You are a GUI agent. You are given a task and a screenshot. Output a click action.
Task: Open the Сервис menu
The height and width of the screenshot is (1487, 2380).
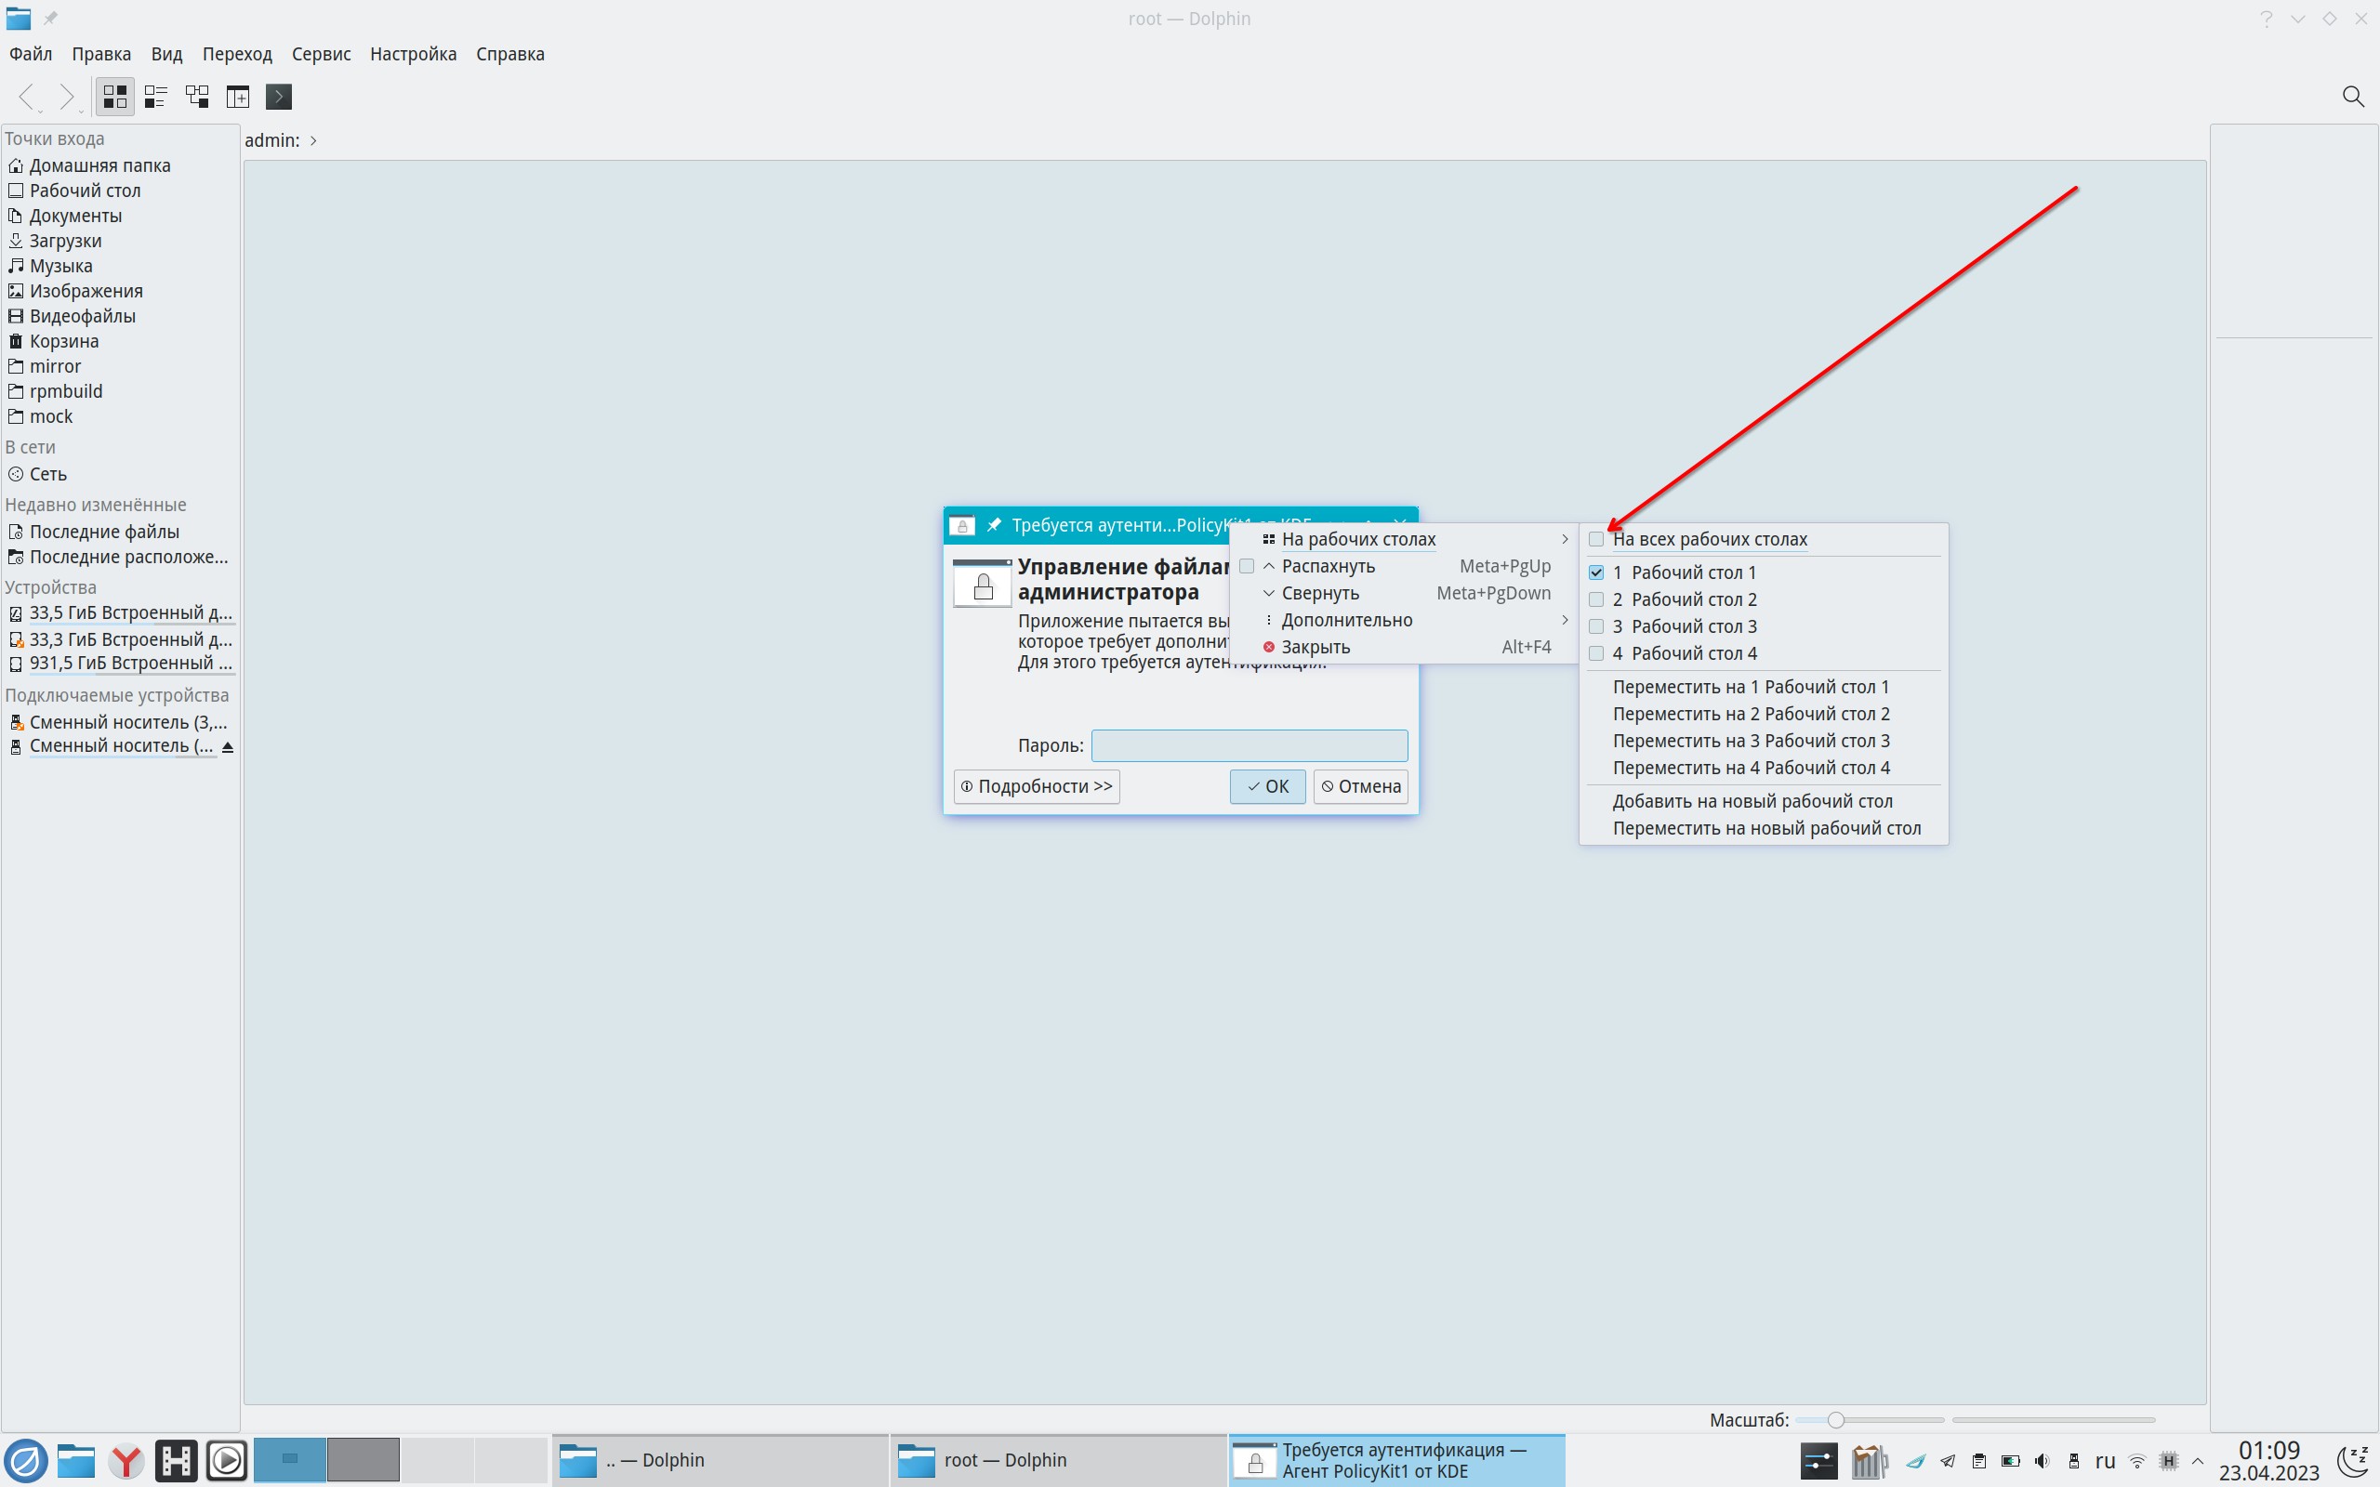(321, 54)
